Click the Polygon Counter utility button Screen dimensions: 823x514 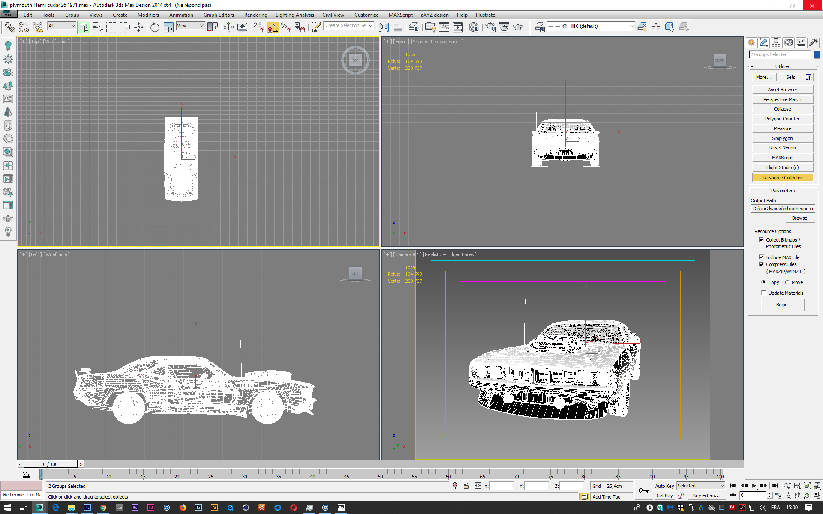[x=783, y=119]
